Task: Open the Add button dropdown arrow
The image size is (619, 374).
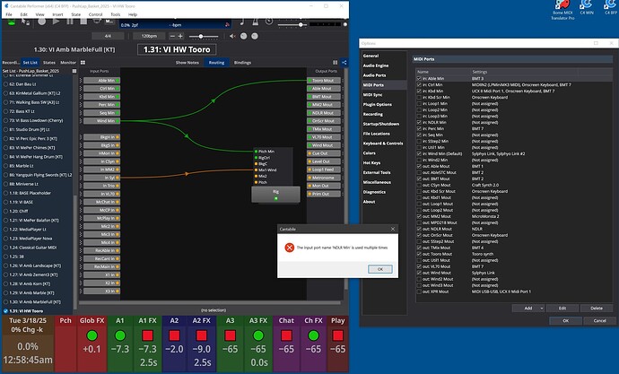Action: pyautogui.click(x=542, y=309)
